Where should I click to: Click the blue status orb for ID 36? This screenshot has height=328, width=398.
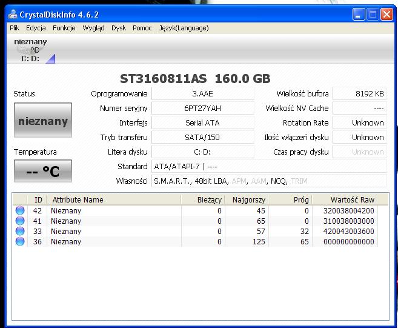click(20, 241)
